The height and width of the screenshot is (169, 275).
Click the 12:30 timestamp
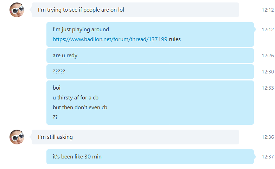(268, 72)
